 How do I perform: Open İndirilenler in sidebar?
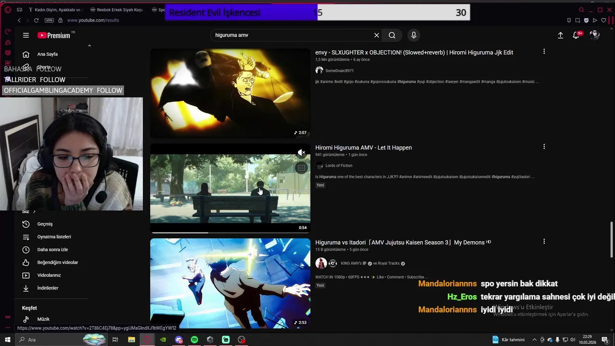(48, 288)
